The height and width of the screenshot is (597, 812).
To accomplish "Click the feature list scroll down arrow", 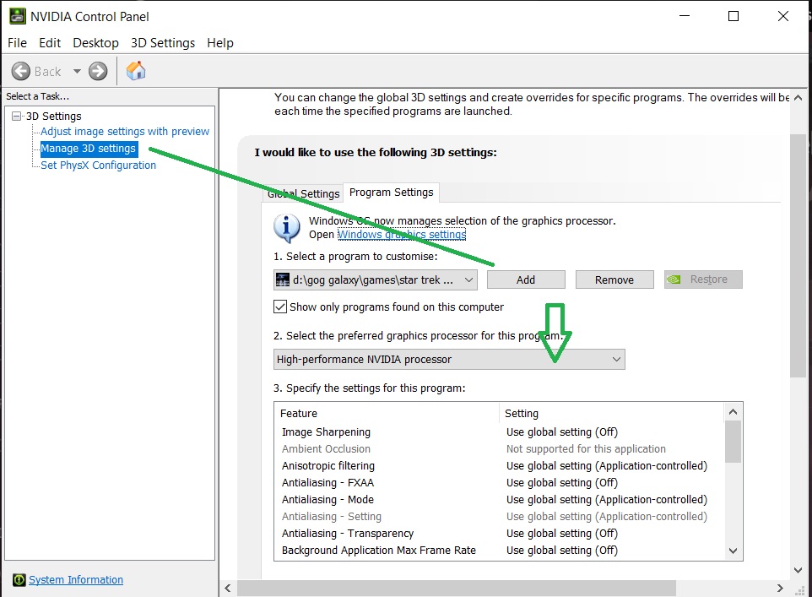I will 733,551.
